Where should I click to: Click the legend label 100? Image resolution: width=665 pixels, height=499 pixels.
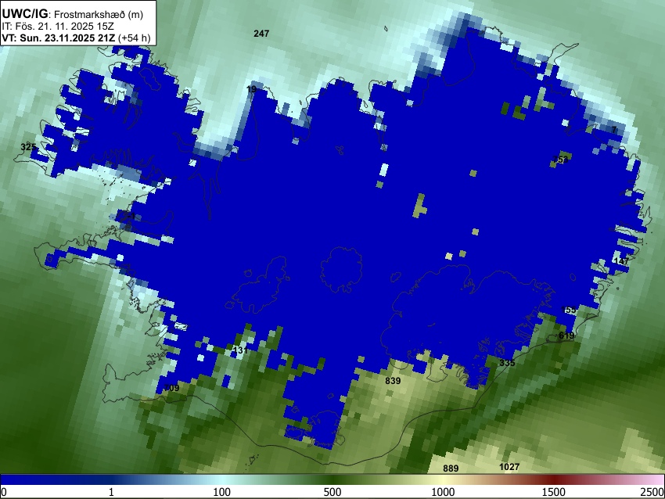221,492
